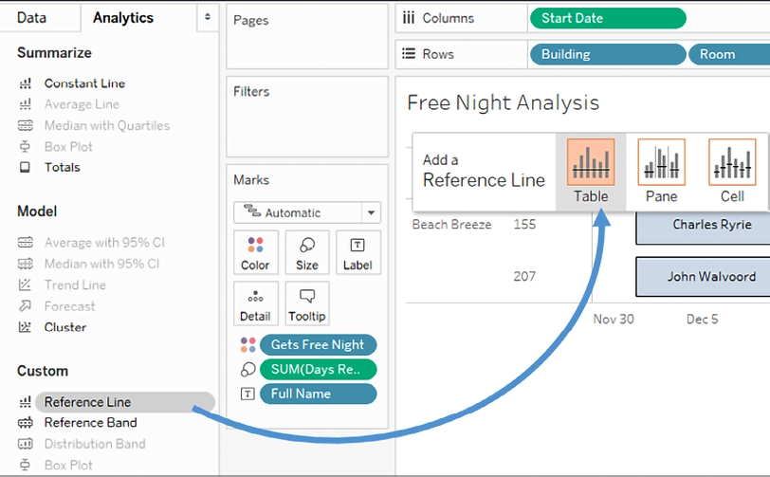Click the Building pill on Rows

click(607, 54)
